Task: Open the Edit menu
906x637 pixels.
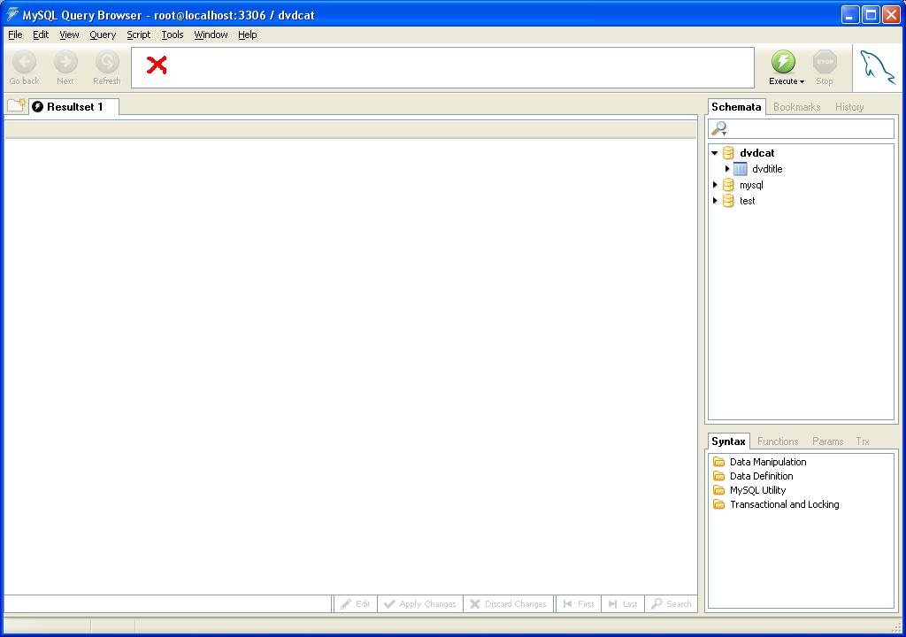Action: [x=41, y=35]
